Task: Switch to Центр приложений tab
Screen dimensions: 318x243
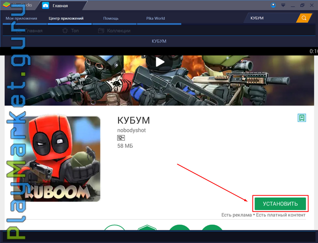Action: click(66, 18)
